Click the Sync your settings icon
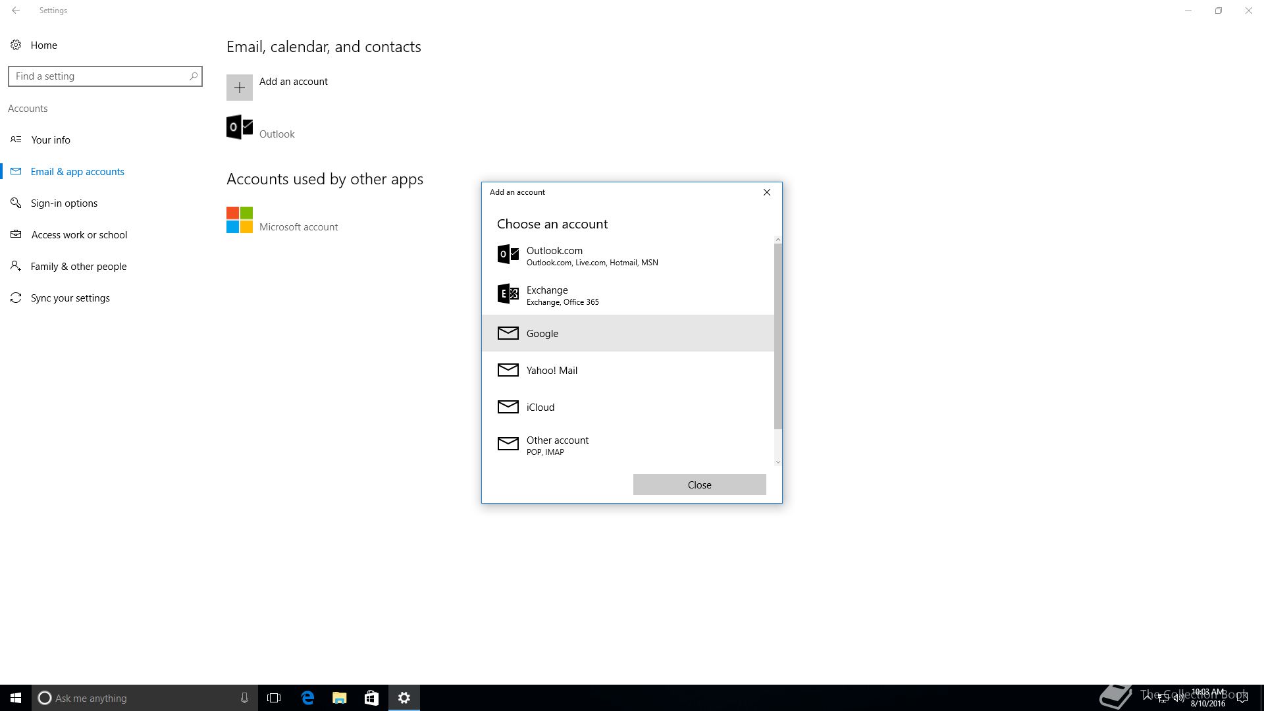Screen dimensions: 1264x711 pos(16,298)
